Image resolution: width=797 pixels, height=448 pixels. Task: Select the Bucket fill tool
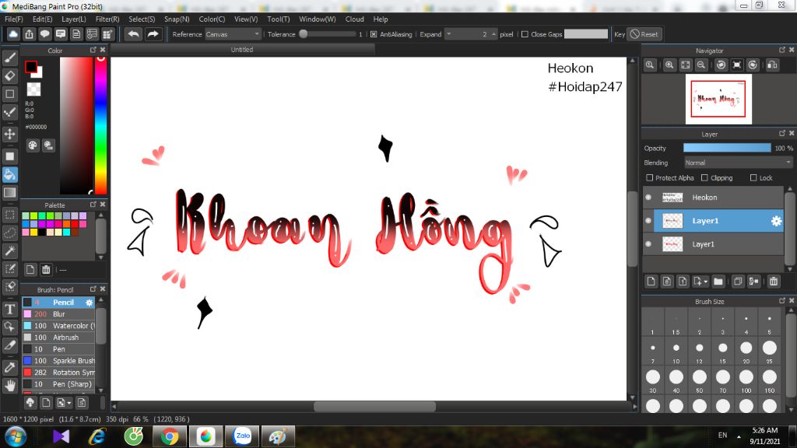tap(9, 175)
